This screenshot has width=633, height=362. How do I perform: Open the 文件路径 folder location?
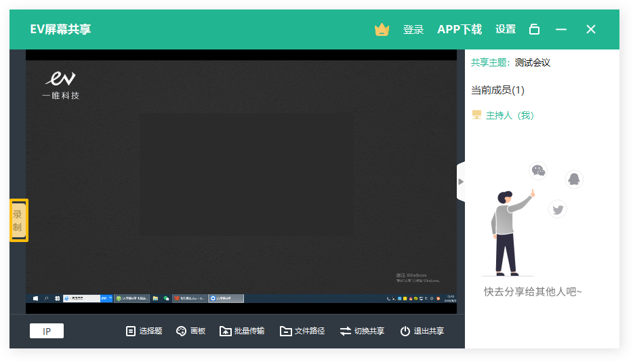pos(302,331)
